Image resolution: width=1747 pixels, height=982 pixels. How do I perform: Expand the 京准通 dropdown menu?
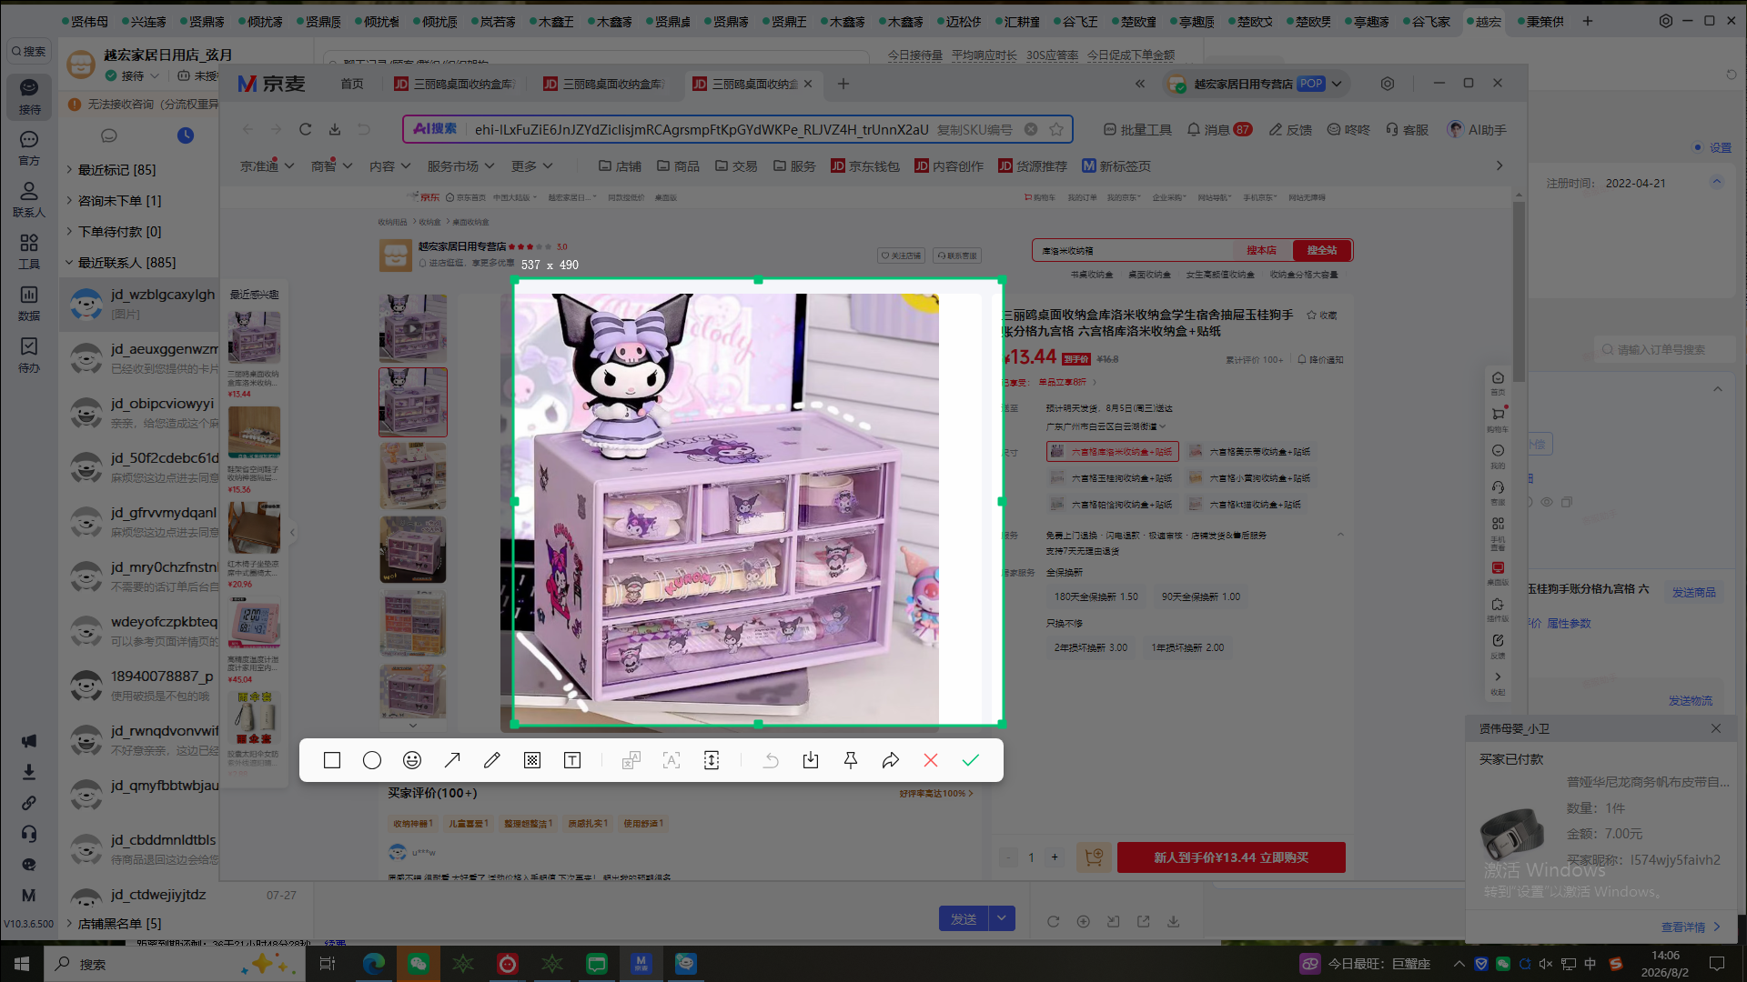pyautogui.click(x=267, y=166)
